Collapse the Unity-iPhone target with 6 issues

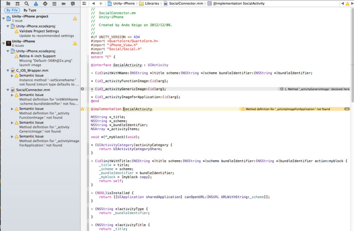click(x=4, y=43)
